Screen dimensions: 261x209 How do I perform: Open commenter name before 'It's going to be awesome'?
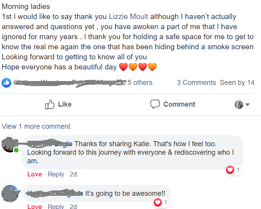click(x=54, y=193)
